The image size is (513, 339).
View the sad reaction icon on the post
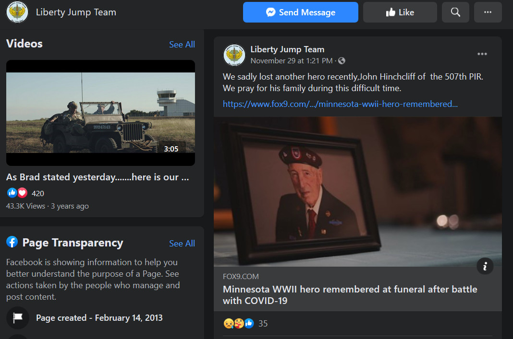click(x=228, y=323)
